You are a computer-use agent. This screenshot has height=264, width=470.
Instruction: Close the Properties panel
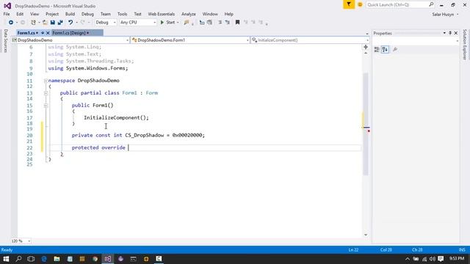click(x=456, y=33)
